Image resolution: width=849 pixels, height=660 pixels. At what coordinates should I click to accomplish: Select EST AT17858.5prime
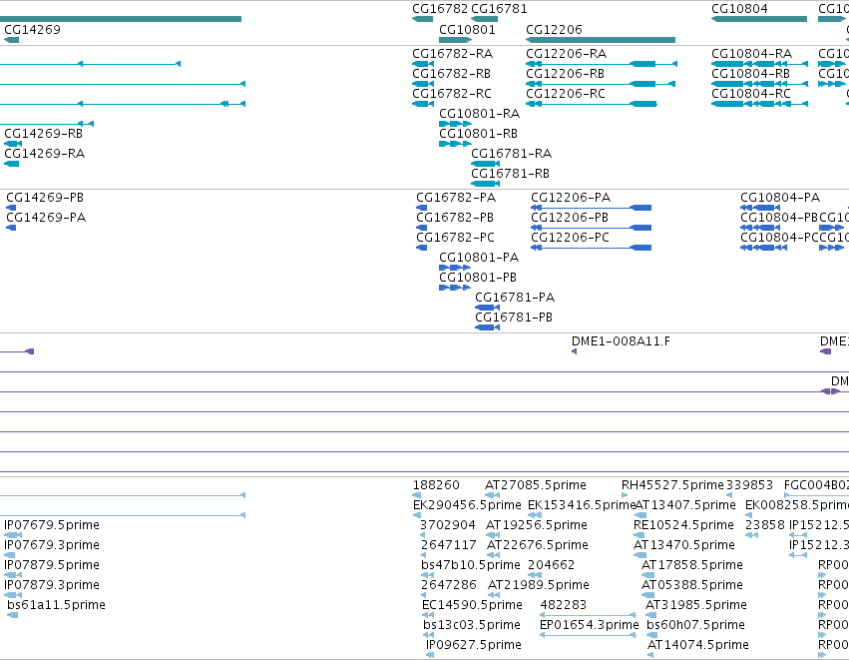point(692,565)
